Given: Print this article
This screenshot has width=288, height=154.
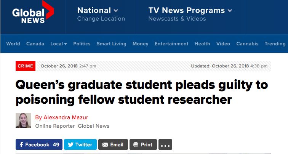Looking at the screenshot, I should click(143, 144).
